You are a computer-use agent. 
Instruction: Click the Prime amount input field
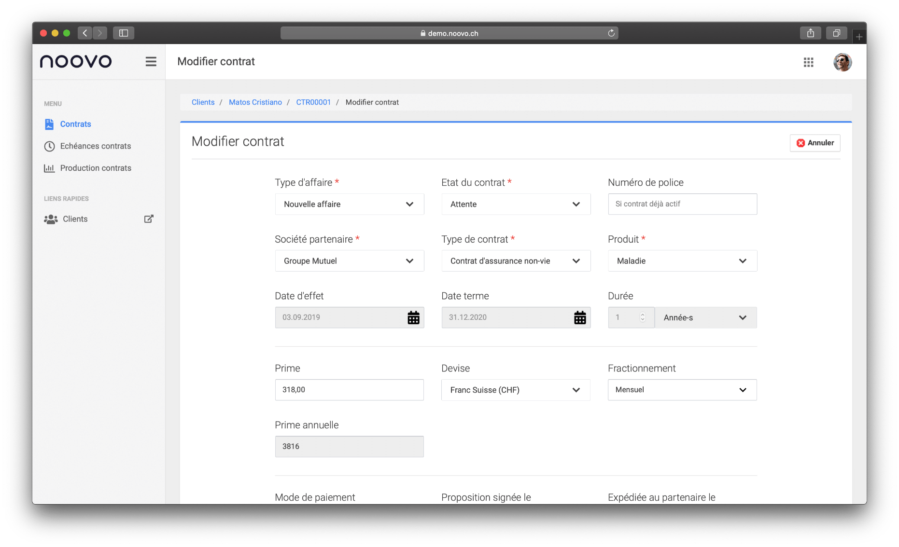(x=349, y=390)
